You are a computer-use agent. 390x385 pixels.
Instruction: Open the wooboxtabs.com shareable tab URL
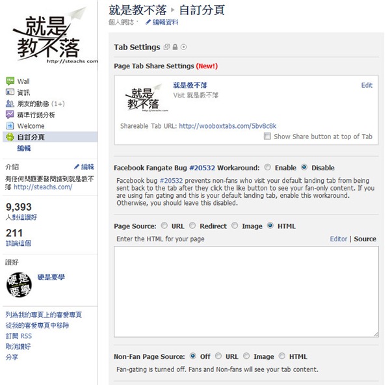pyautogui.click(x=227, y=126)
